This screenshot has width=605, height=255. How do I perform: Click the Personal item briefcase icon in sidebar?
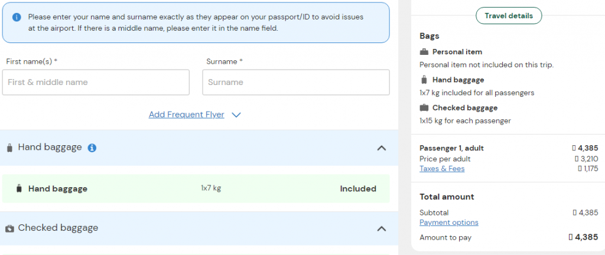pos(424,52)
